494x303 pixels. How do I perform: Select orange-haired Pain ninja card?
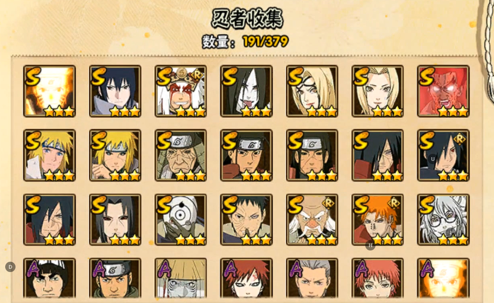coord(377,220)
